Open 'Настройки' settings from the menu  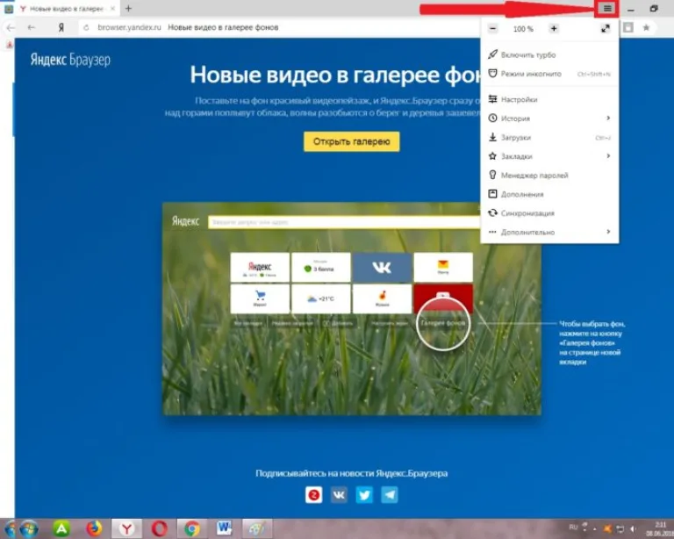549,99
